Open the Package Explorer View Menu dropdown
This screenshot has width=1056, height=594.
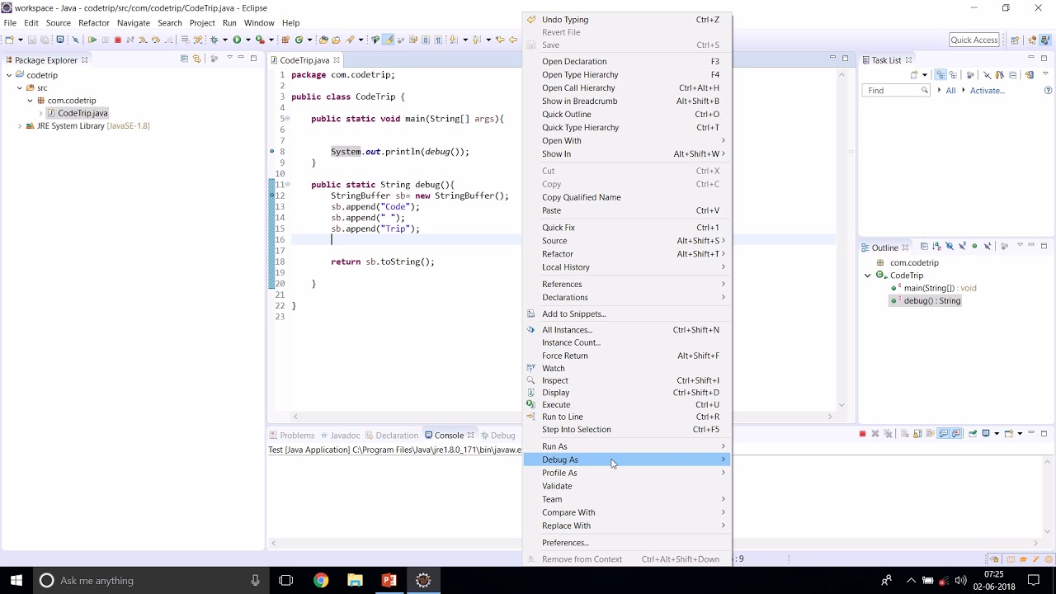click(x=229, y=59)
